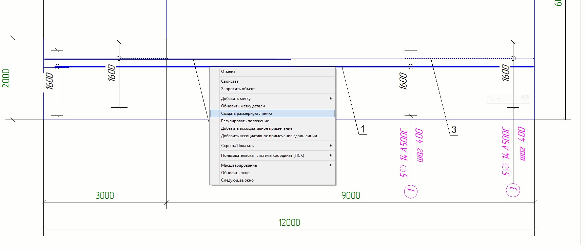Select Запросить объект menu entry

(238, 89)
